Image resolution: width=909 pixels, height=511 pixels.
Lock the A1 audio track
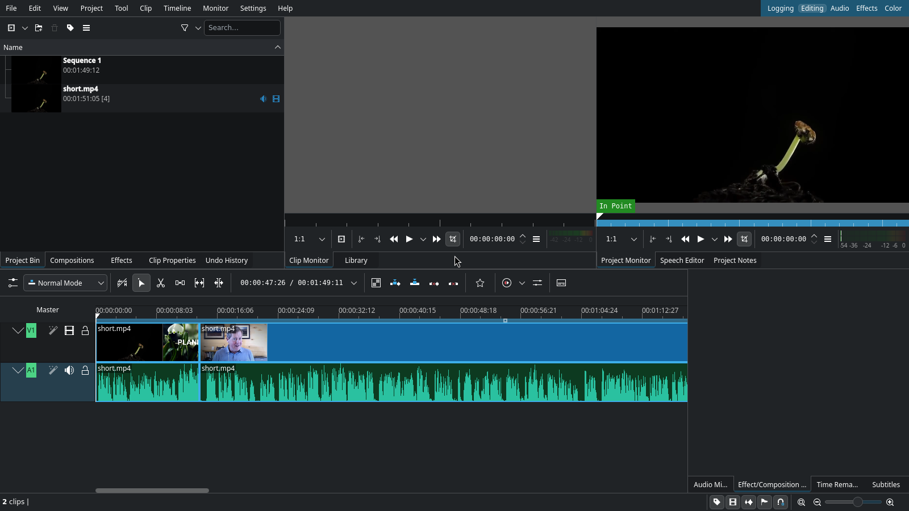[85, 370]
